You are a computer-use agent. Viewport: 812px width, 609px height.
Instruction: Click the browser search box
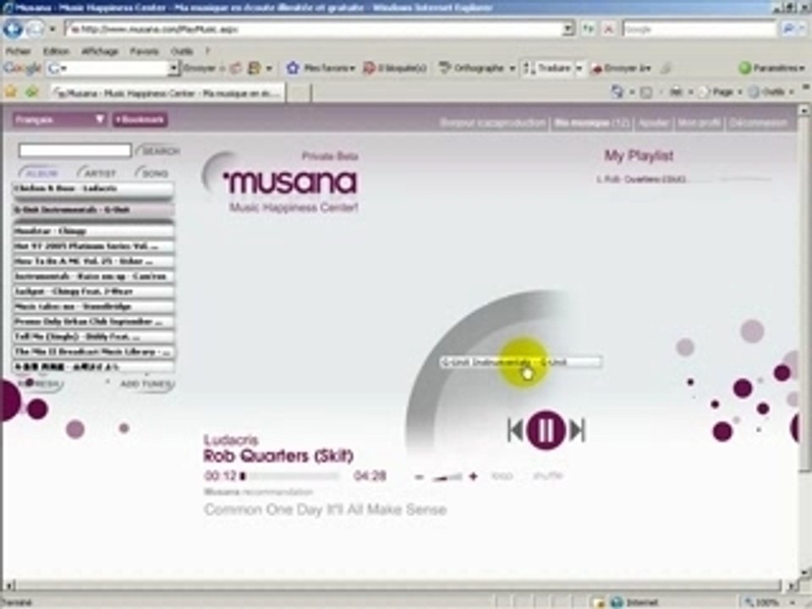[700, 30]
